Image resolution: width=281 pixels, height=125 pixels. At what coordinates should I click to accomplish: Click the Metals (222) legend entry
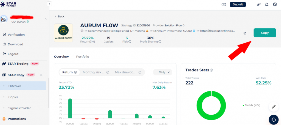coord(251,105)
